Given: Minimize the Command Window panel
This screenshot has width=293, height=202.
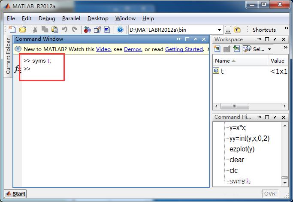Looking at the screenshot, I should tap(179, 39).
